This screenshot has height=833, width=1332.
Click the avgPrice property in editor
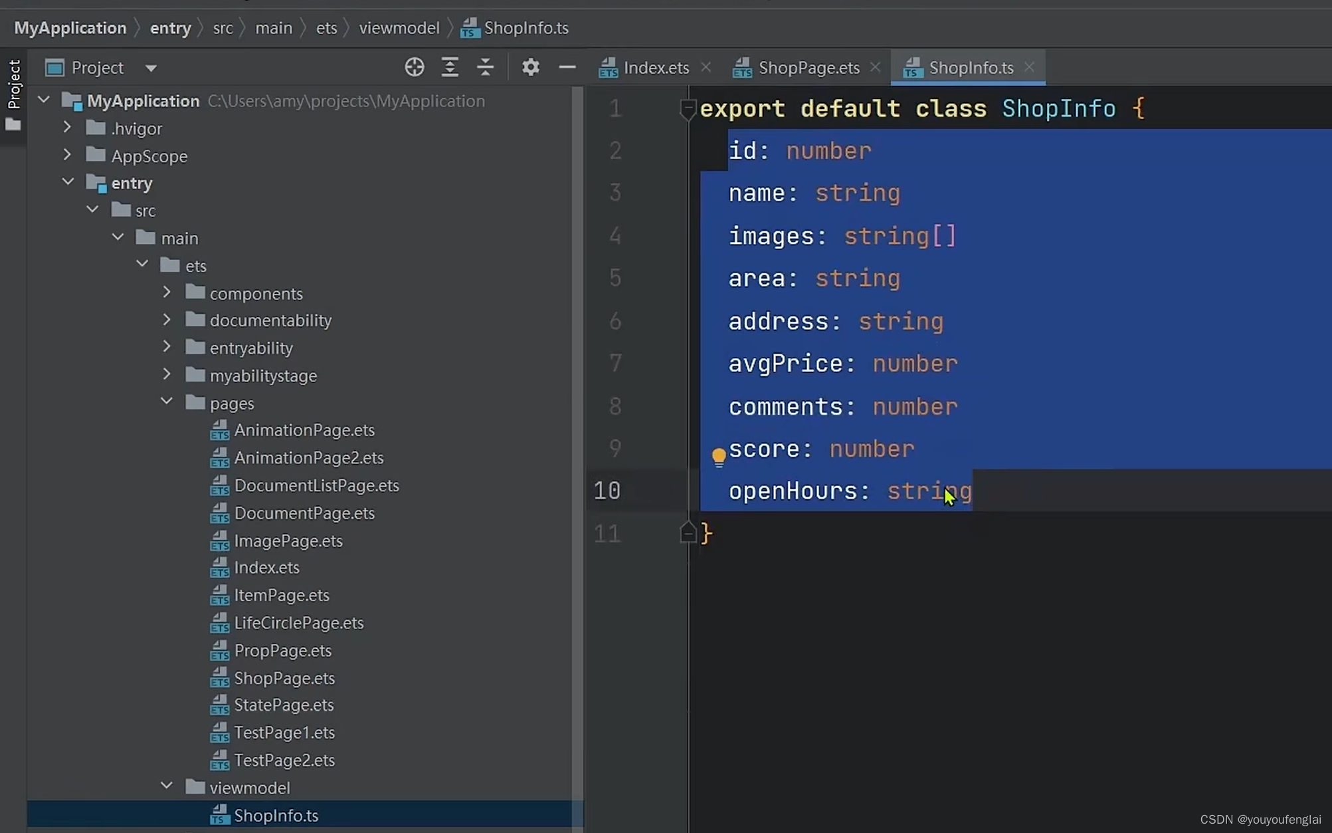[785, 364]
